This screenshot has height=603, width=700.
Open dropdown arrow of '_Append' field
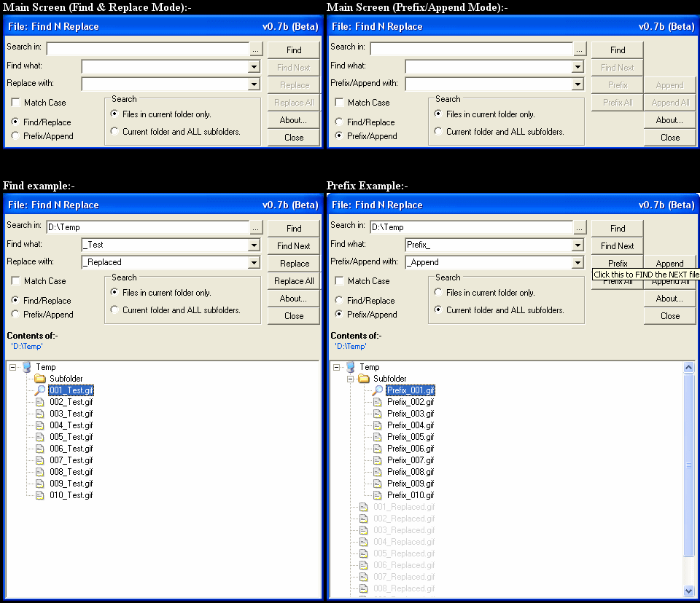(577, 263)
